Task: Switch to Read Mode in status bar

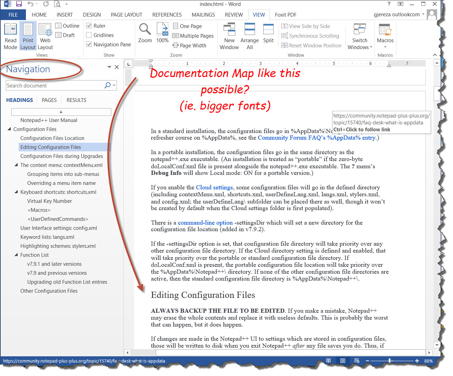Action: pos(328,360)
